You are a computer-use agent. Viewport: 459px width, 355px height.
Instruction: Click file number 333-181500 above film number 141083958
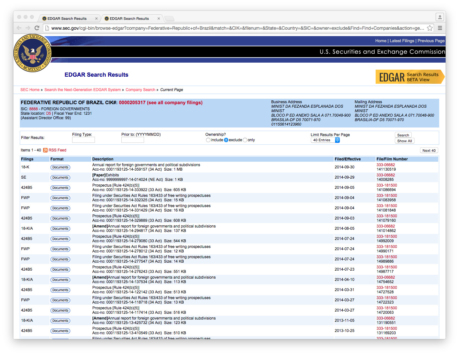(386, 196)
